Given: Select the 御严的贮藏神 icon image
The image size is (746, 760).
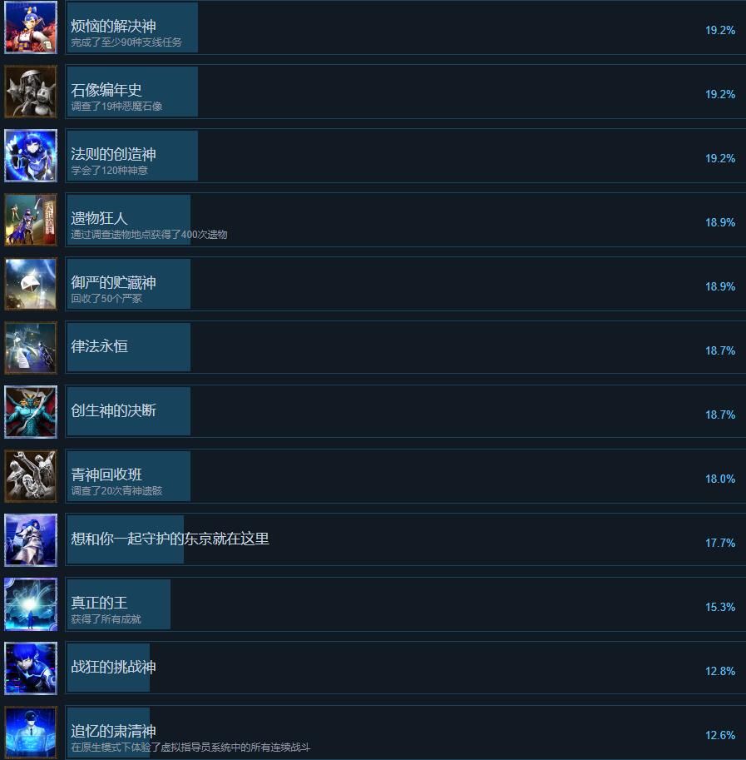Looking at the screenshot, I should [31, 284].
